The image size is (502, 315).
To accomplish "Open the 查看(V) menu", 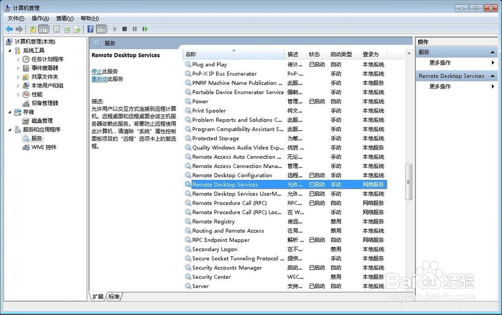I will (65, 18).
